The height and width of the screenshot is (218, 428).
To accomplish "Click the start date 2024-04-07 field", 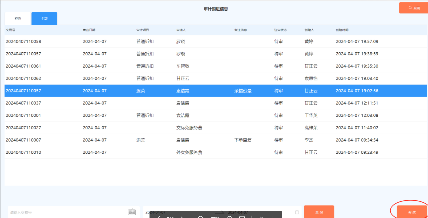I will (155, 212).
